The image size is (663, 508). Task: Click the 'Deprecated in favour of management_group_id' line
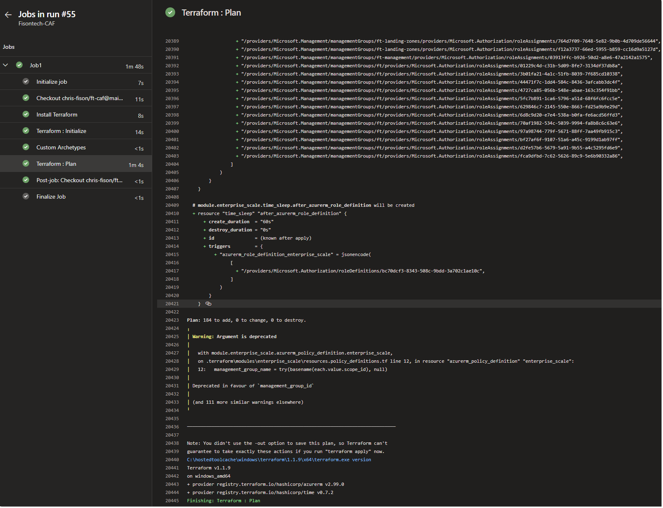[x=253, y=386]
